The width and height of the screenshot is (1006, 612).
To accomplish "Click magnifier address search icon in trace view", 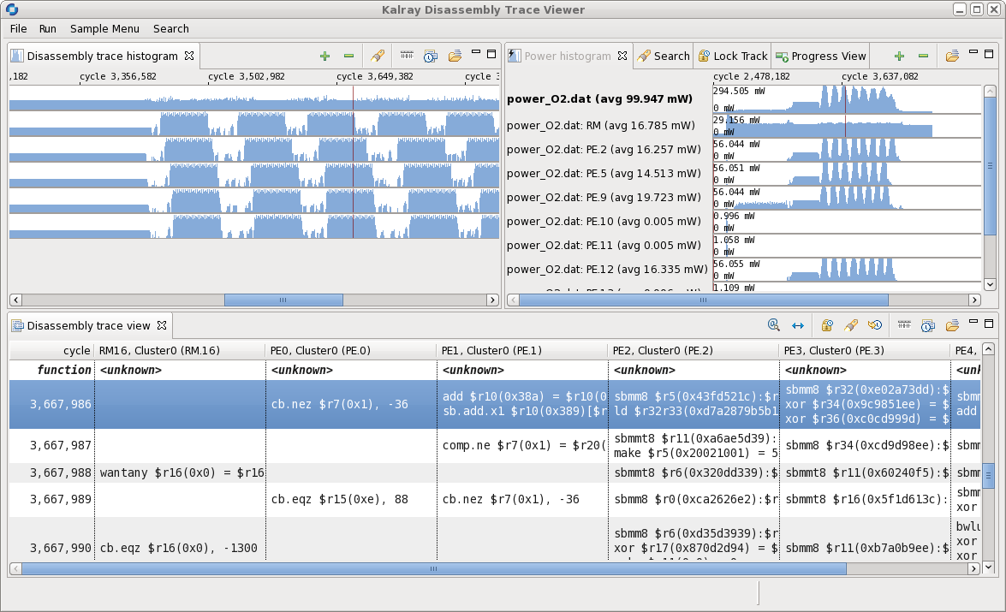I will [x=774, y=325].
